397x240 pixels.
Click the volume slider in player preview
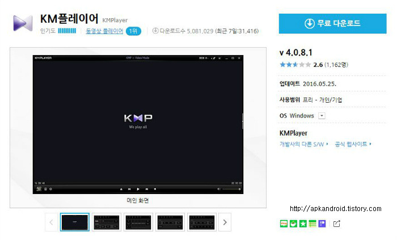[x=231, y=189]
